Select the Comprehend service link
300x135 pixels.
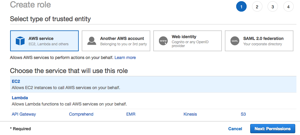[81, 114]
